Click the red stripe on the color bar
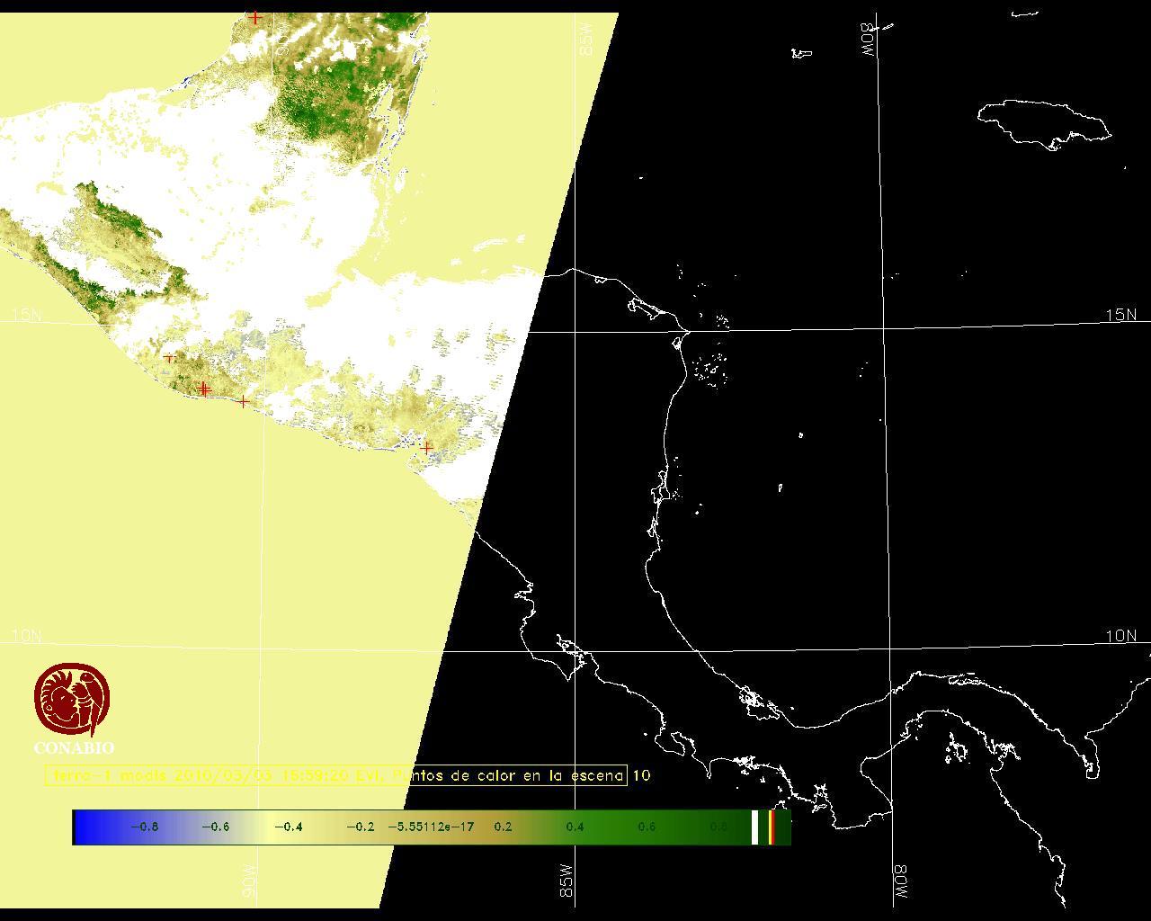This screenshot has width=1151, height=921. click(x=772, y=827)
